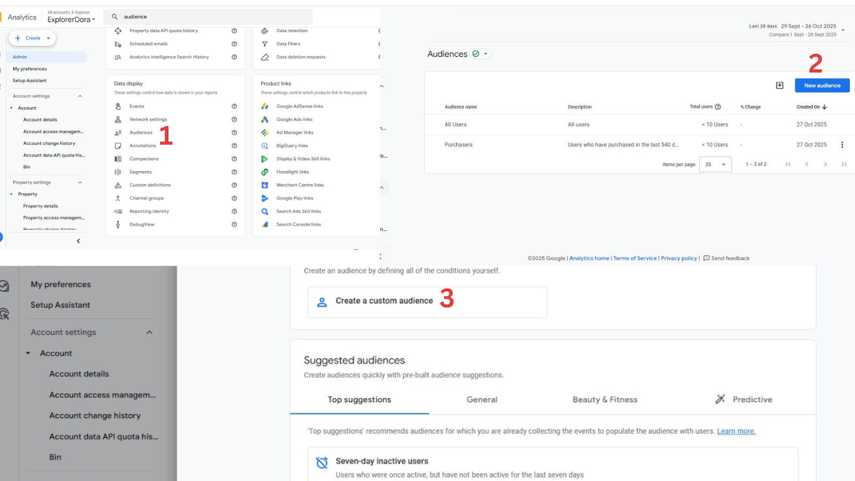Open the Learn more link
This screenshot has height=481, width=855.
click(736, 431)
